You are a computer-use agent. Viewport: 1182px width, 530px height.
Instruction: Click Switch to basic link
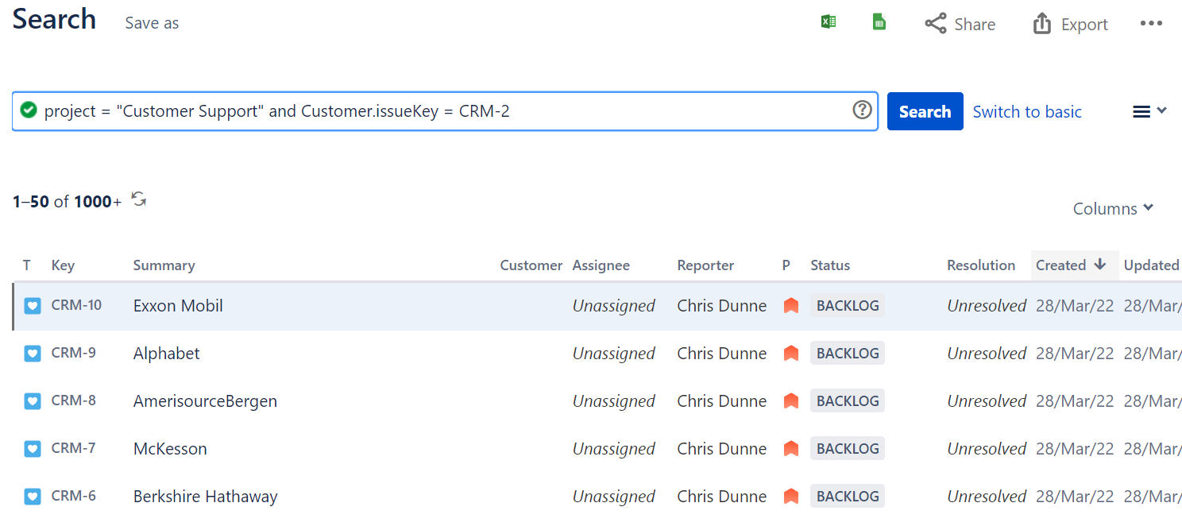(x=1027, y=112)
